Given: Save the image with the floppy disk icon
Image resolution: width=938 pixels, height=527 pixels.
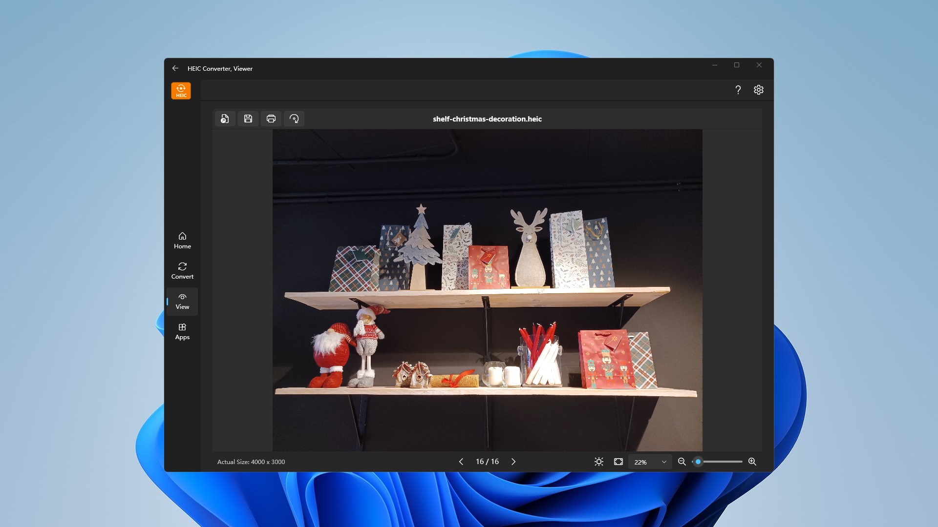Looking at the screenshot, I should point(248,119).
